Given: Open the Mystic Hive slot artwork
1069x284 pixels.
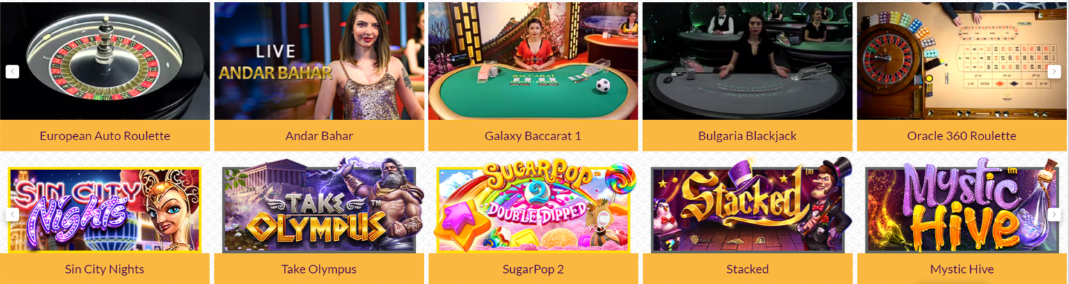Looking at the screenshot, I should click(x=962, y=210).
